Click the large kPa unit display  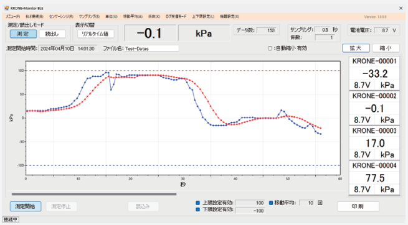pyautogui.click(x=204, y=33)
